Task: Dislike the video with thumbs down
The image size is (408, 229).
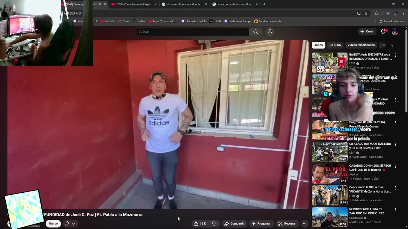Action: click(x=214, y=224)
